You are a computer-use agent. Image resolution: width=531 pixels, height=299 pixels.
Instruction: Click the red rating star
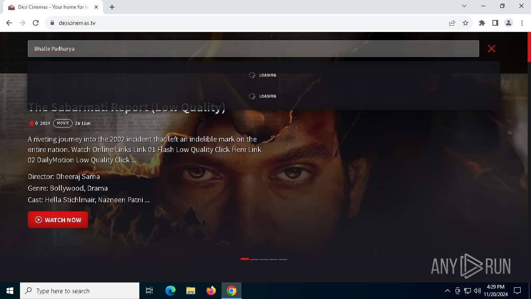click(31, 123)
